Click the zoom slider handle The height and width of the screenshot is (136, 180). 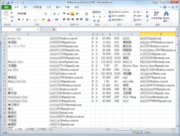coord(163,133)
